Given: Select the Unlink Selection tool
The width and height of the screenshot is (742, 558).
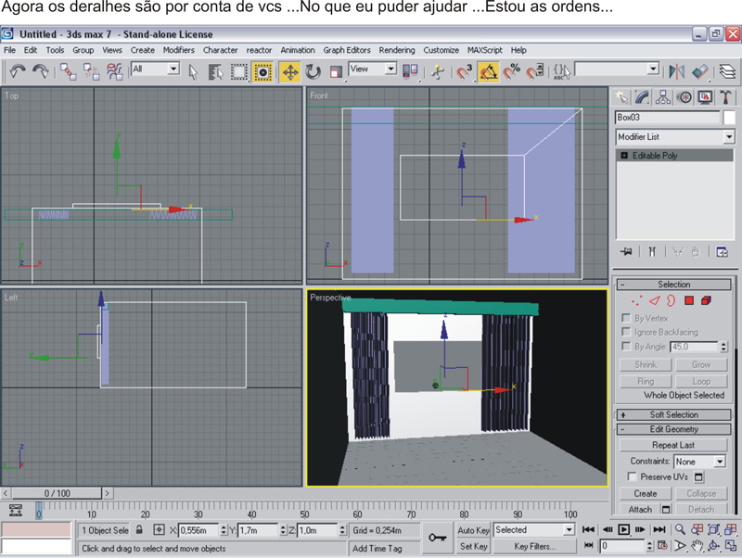Looking at the screenshot, I should 91,71.
